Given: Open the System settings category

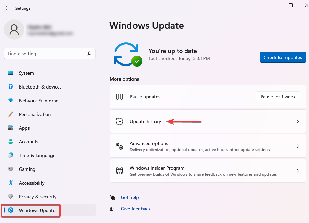Looking at the screenshot, I should [x=50, y=73].
